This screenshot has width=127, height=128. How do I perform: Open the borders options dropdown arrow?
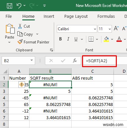(x=97, y=39)
